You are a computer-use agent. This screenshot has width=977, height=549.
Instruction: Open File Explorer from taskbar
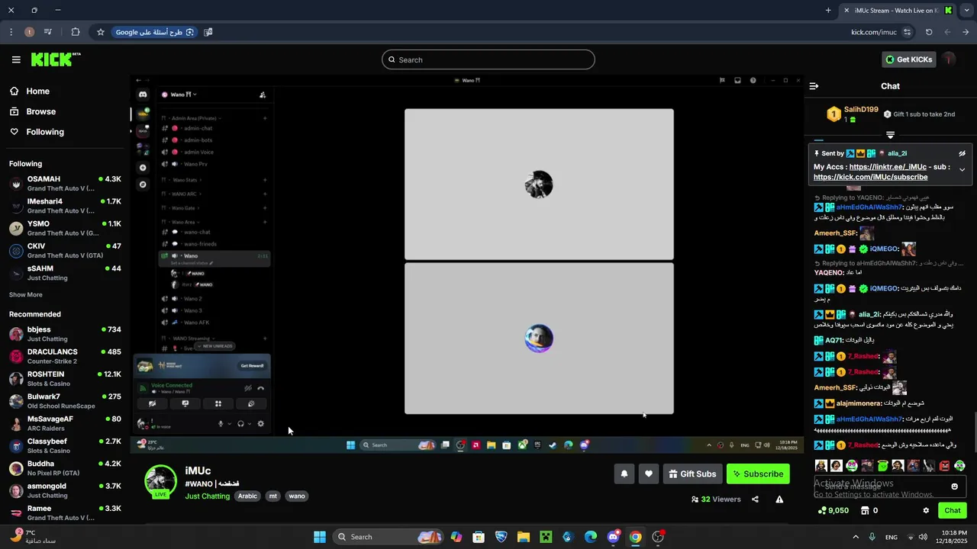pyautogui.click(x=523, y=537)
